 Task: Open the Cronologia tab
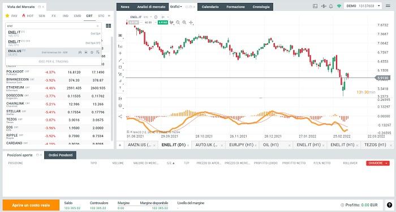click(x=261, y=7)
